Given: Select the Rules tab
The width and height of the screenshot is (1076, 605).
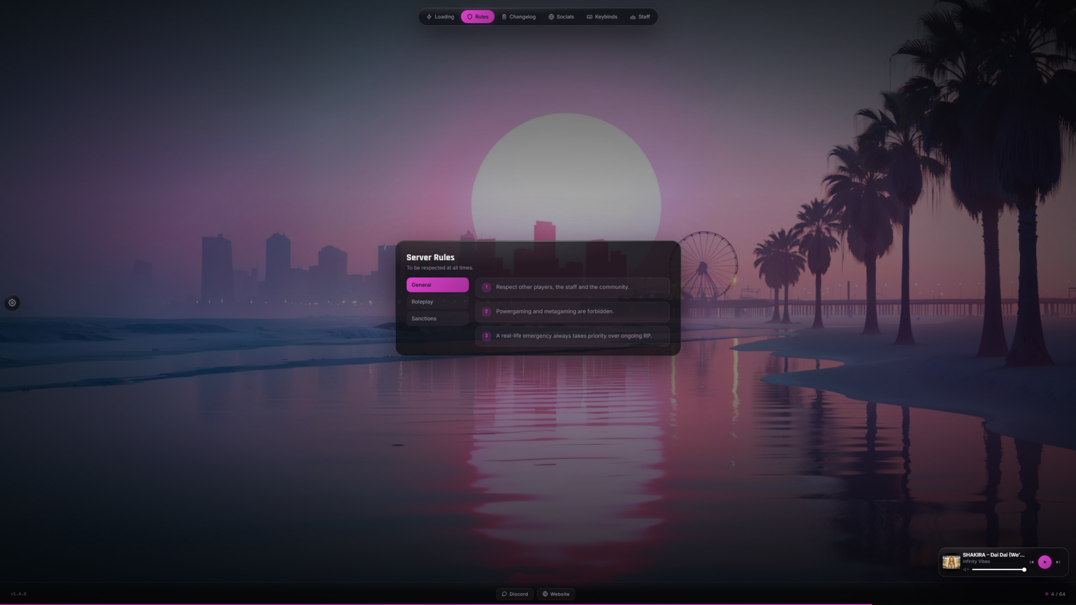Looking at the screenshot, I should click(477, 17).
